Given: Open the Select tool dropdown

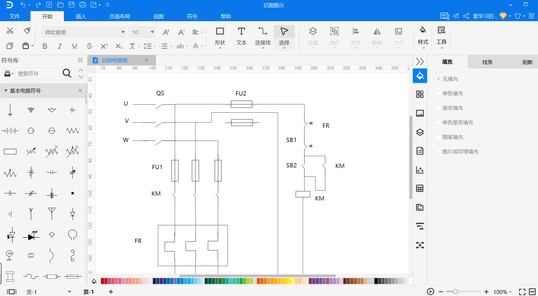Looking at the screenshot, I should click(284, 48).
